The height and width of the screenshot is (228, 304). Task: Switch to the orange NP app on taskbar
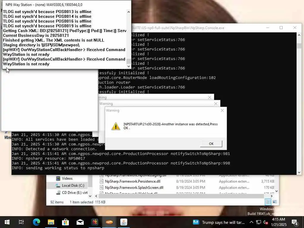(109, 222)
